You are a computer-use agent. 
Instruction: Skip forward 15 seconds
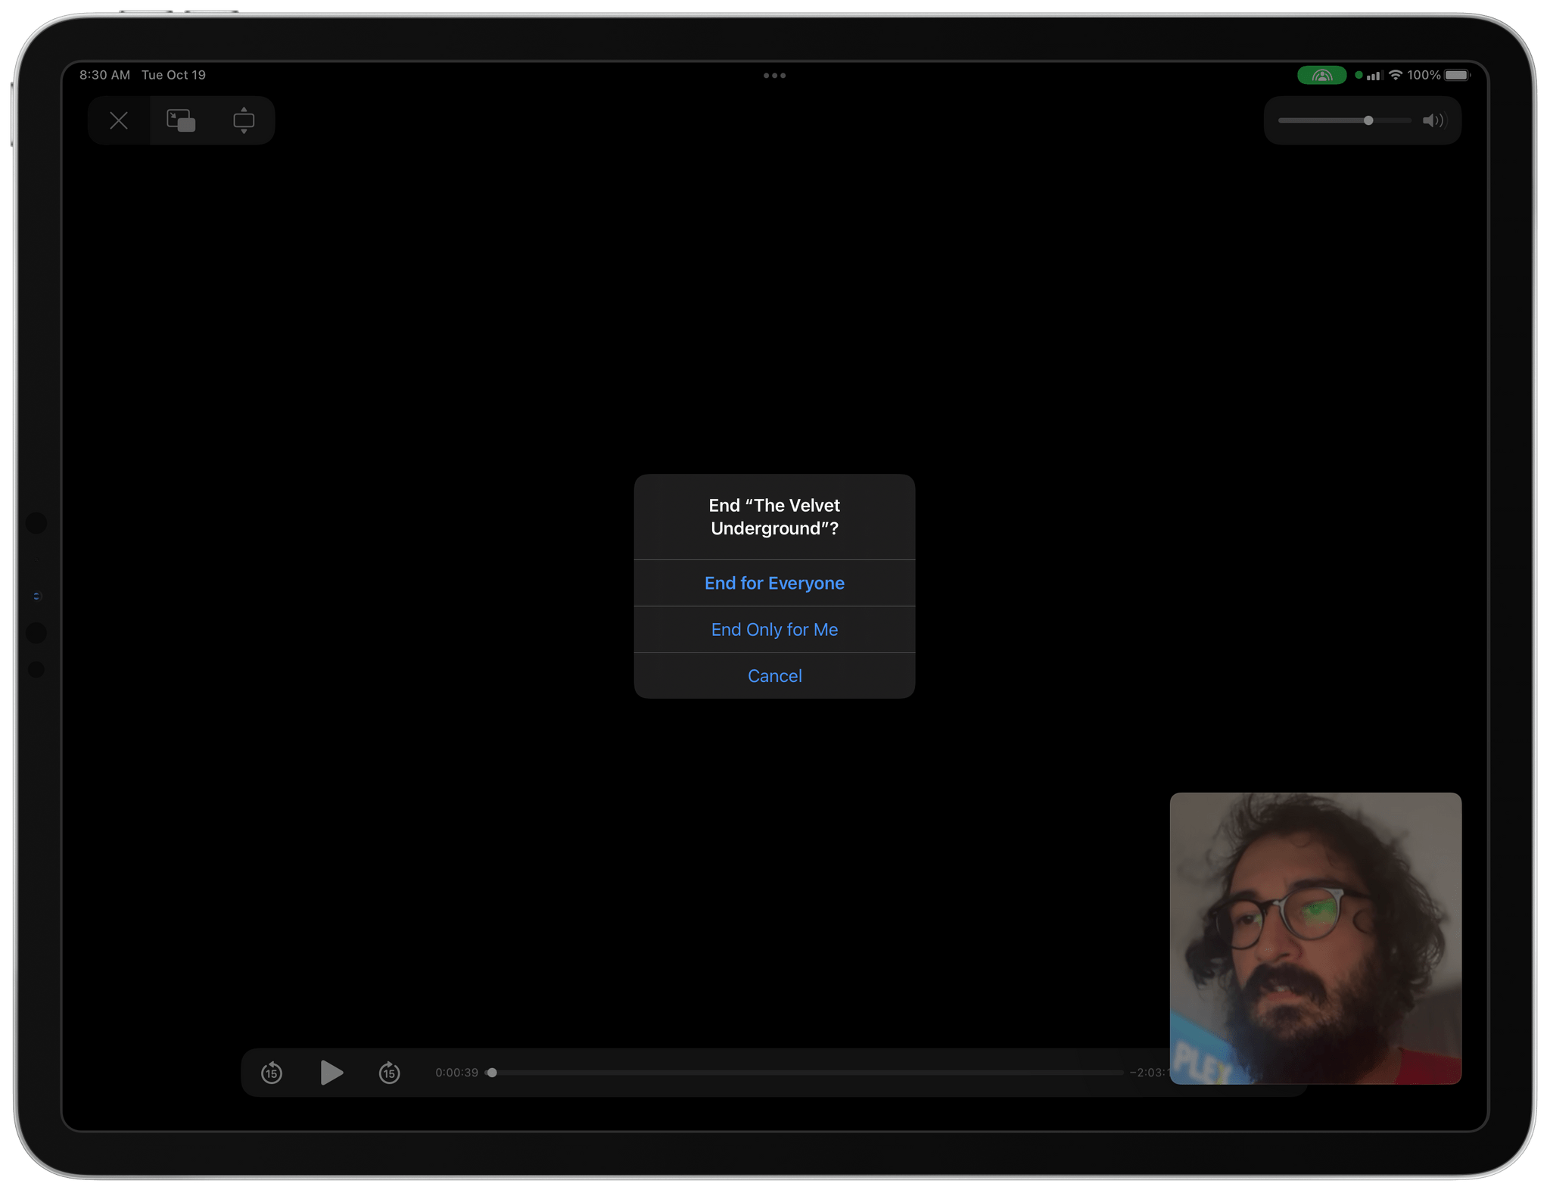389,1072
